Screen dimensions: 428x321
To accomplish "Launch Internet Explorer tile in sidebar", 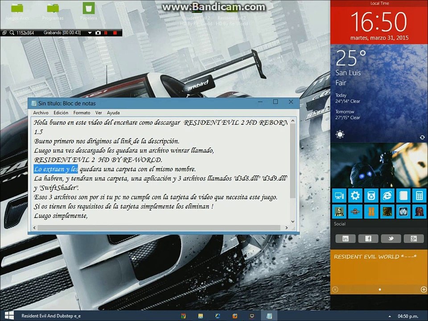I will pos(387,196).
